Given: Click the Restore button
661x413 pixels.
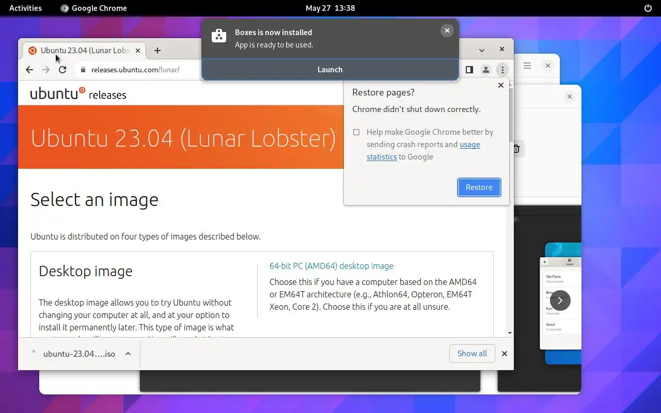Looking at the screenshot, I should point(479,187).
